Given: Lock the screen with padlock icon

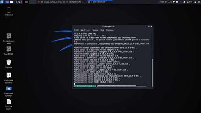Looking at the screenshot, I should pos(195,2).
